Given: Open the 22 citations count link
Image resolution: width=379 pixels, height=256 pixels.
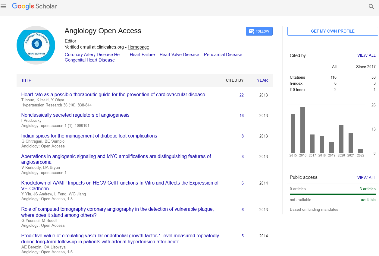Looking at the screenshot, I should tap(241, 95).
